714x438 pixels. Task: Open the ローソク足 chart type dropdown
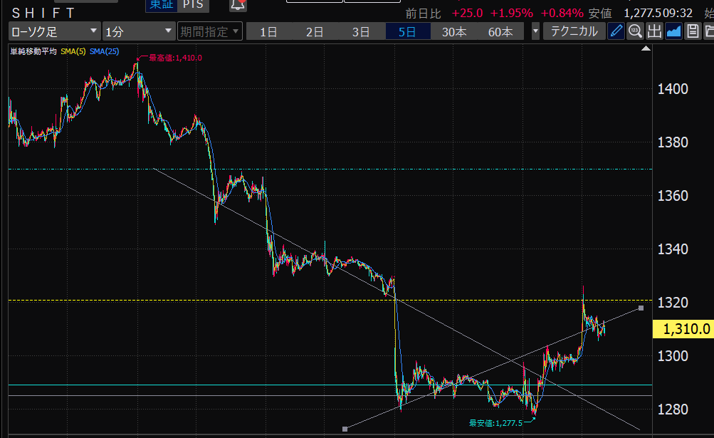54,31
